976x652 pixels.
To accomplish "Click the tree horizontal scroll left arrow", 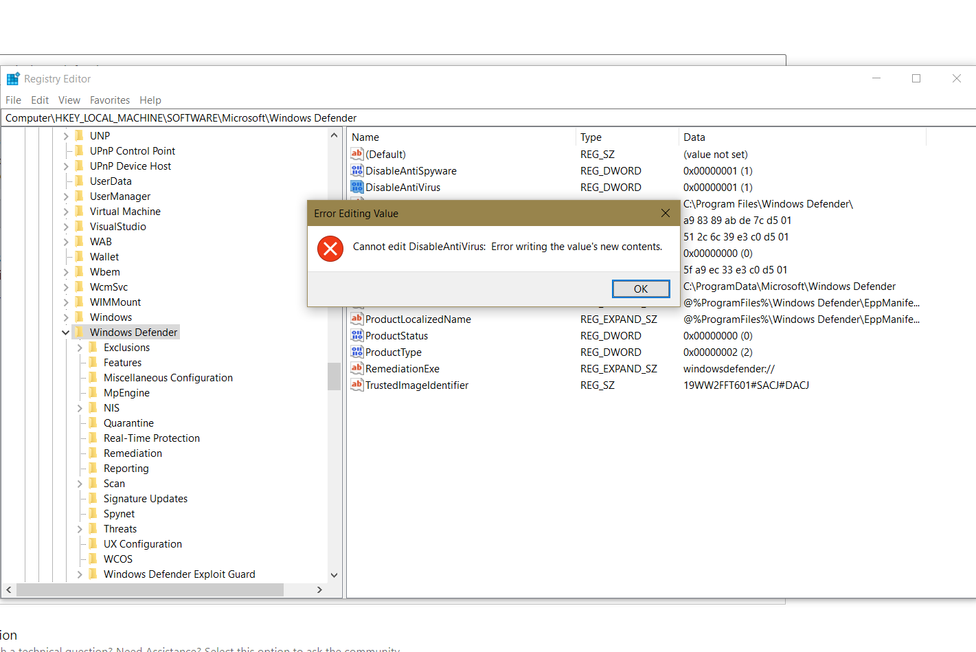I will 9,589.
